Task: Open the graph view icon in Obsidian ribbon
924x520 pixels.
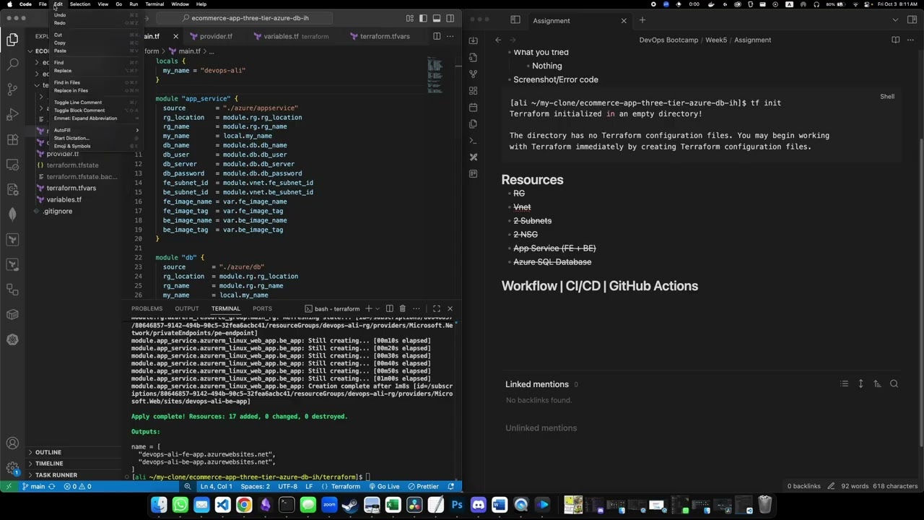Action: click(x=474, y=74)
